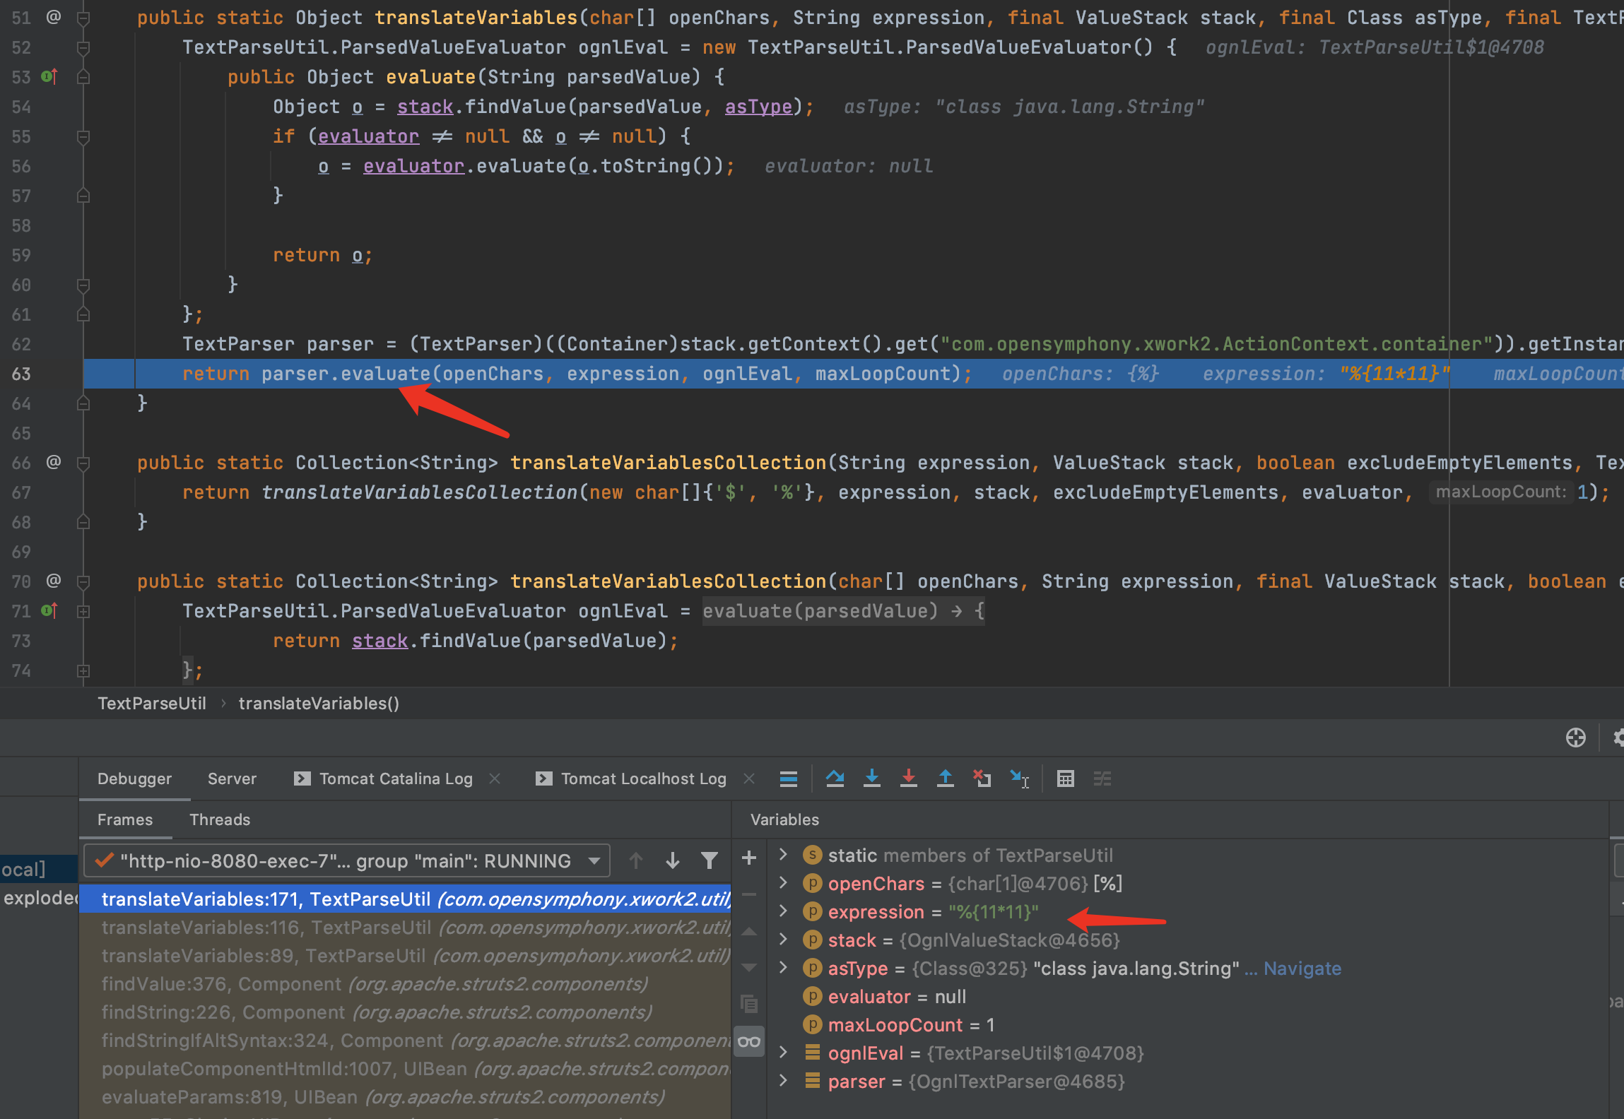Select frame translateVariables:116

tap(405, 927)
